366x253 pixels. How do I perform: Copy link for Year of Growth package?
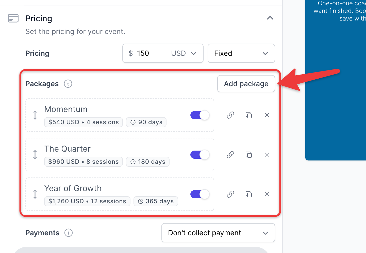(x=230, y=194)
